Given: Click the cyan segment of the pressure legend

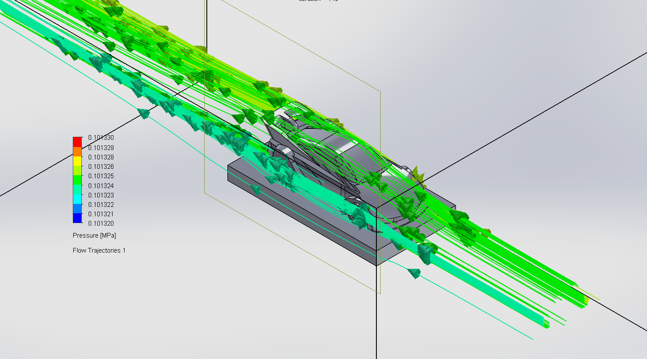Looking at the screenshot, I should (78, 199).
